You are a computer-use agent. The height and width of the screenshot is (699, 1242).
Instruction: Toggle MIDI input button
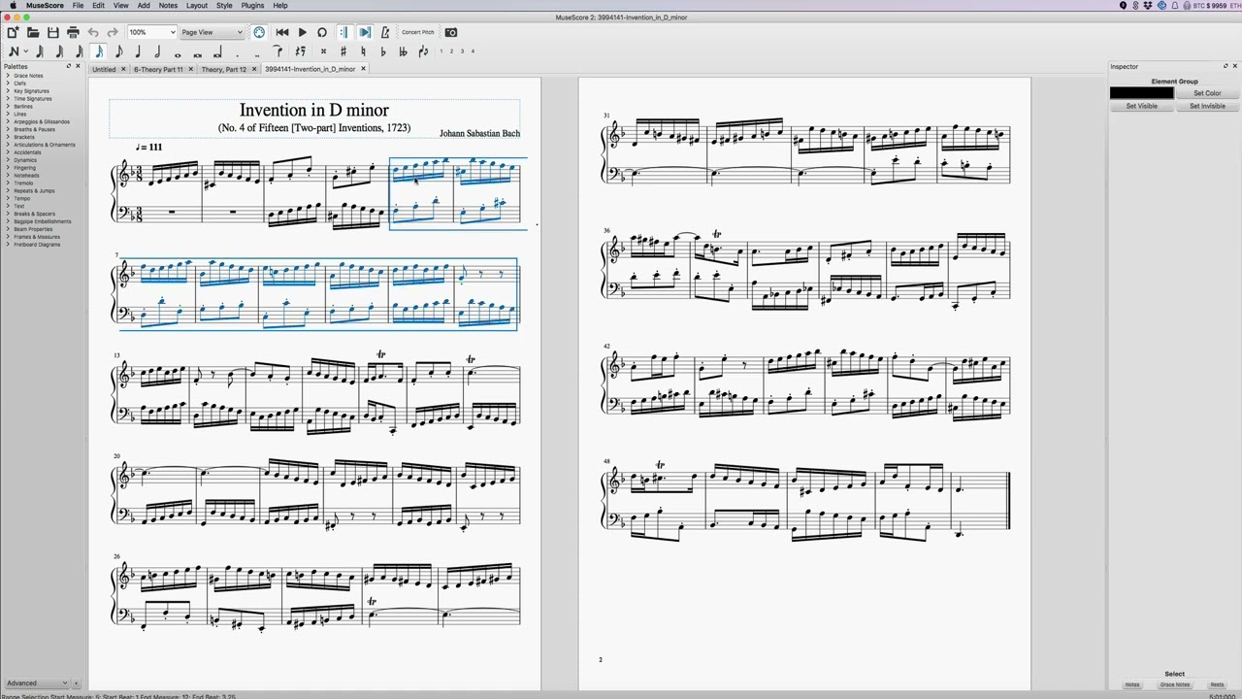(x=259, y=32)
